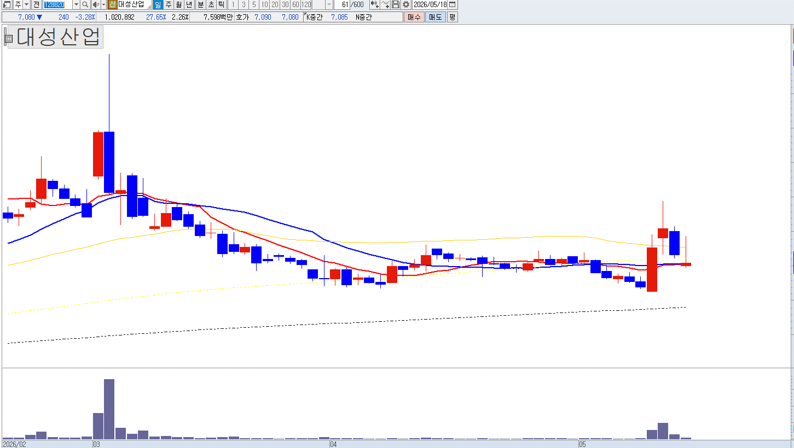794x448 pixels.
Task: Click the date field 2026/05/18
Action: [430, 4]
